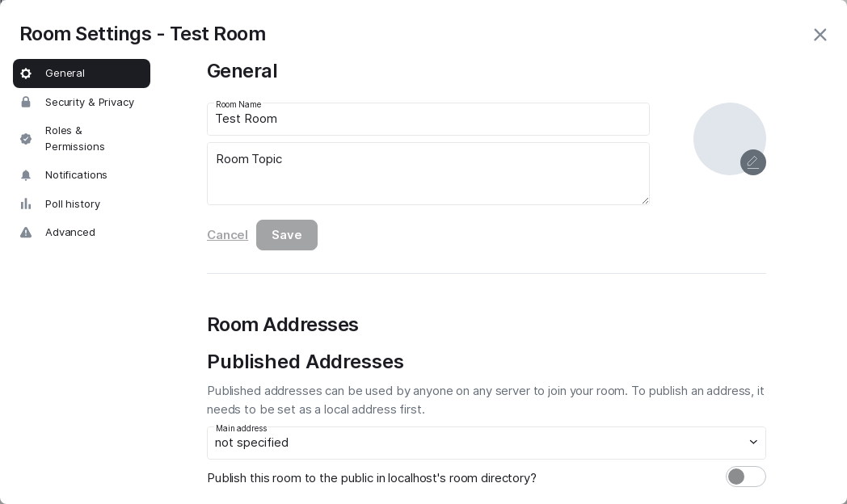Image resolution: width=847 pixels, height=504 pixels.
Task: Click the Advanced warning triangle icon
Action: (26, 233)
